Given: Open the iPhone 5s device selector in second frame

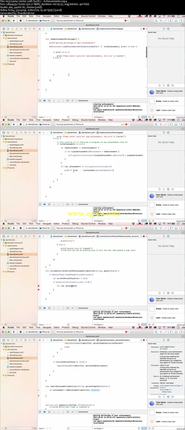Looking at the screenshot, I should [x=45, y=124].
